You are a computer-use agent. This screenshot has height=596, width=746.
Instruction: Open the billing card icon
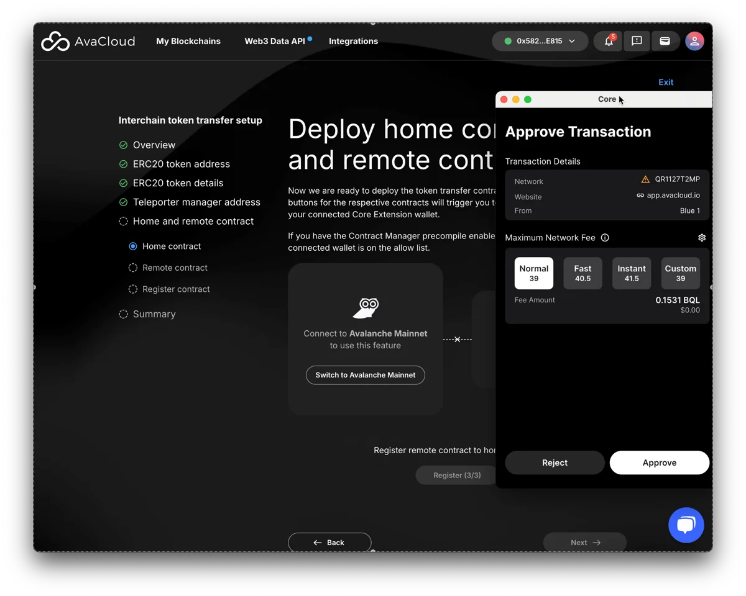665,41
